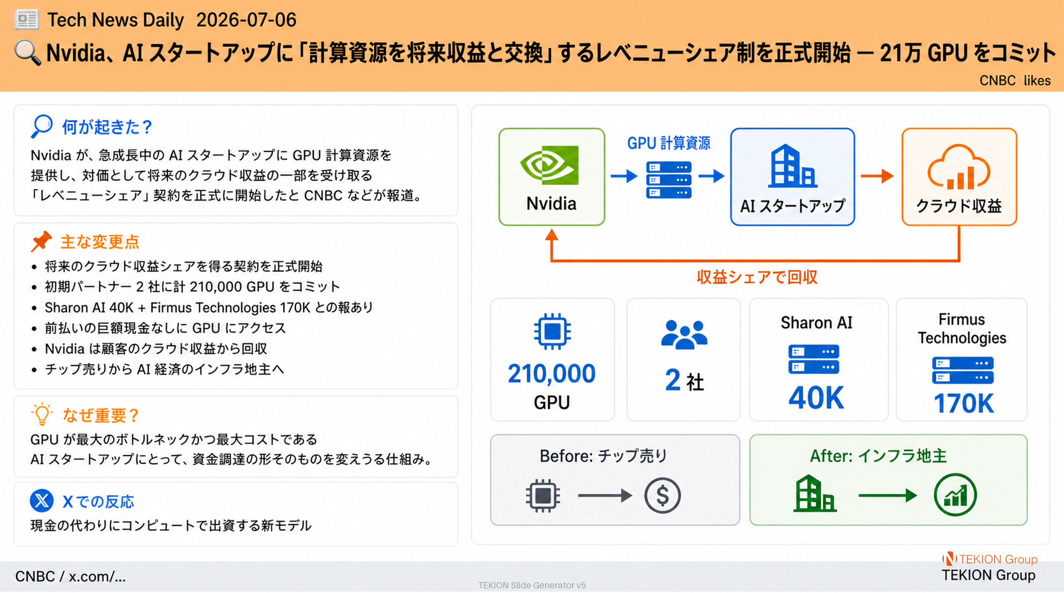This screenshot has height=593, width=1064.
Task: Click the bullet about 210,000 GPU をコミット
Action: [193, 286]
